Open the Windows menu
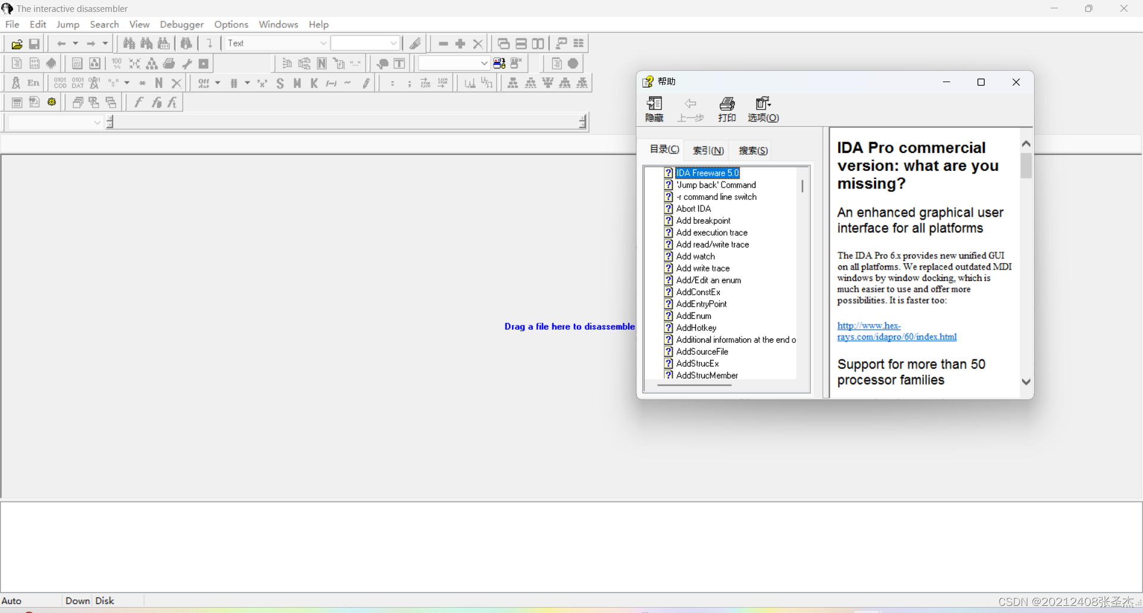 click(278, 24)
